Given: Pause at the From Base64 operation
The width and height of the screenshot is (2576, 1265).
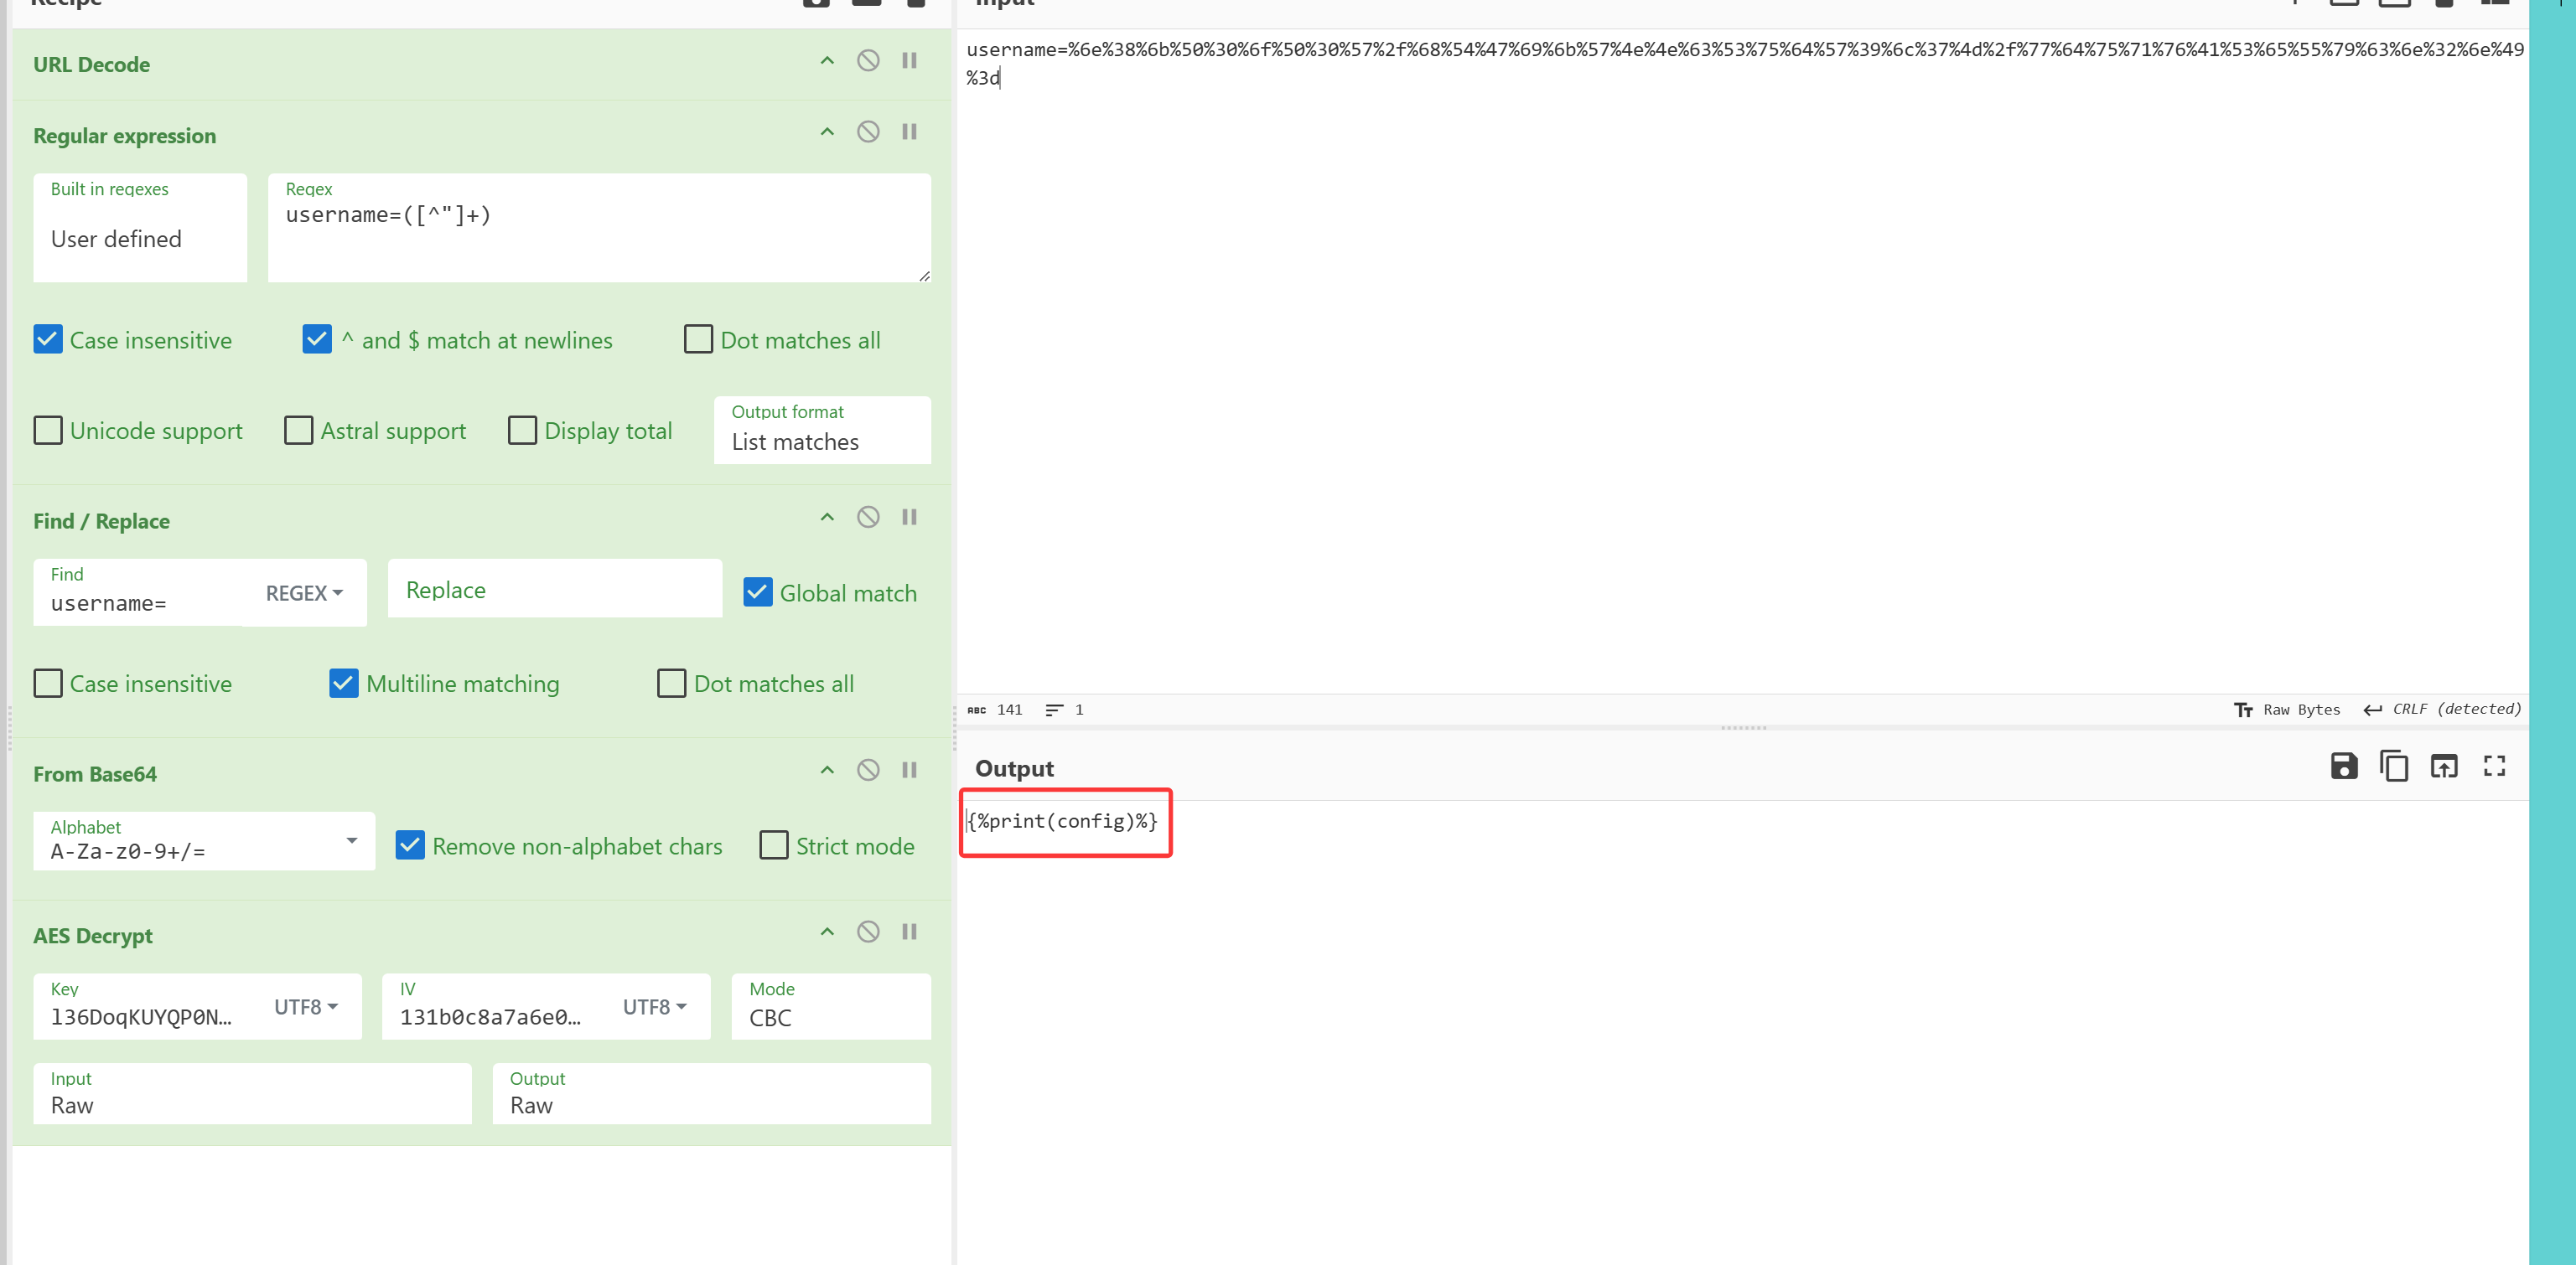Looking at the screenshot, I should point(908,771).
